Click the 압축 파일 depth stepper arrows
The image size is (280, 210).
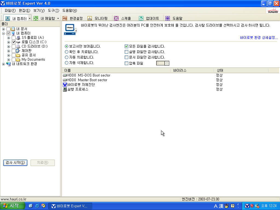(167, 63)
